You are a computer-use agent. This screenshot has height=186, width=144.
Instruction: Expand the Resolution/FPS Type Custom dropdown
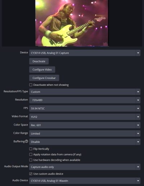click(x=85, y=92)
